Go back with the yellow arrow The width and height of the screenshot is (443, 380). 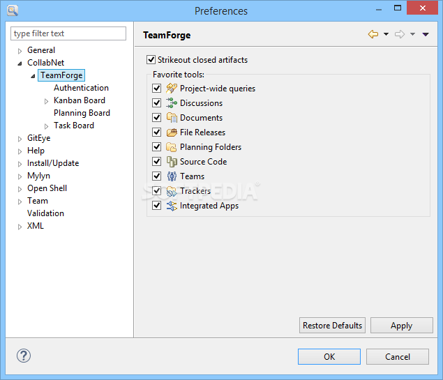pyautogui.click(x=373, y=34)
